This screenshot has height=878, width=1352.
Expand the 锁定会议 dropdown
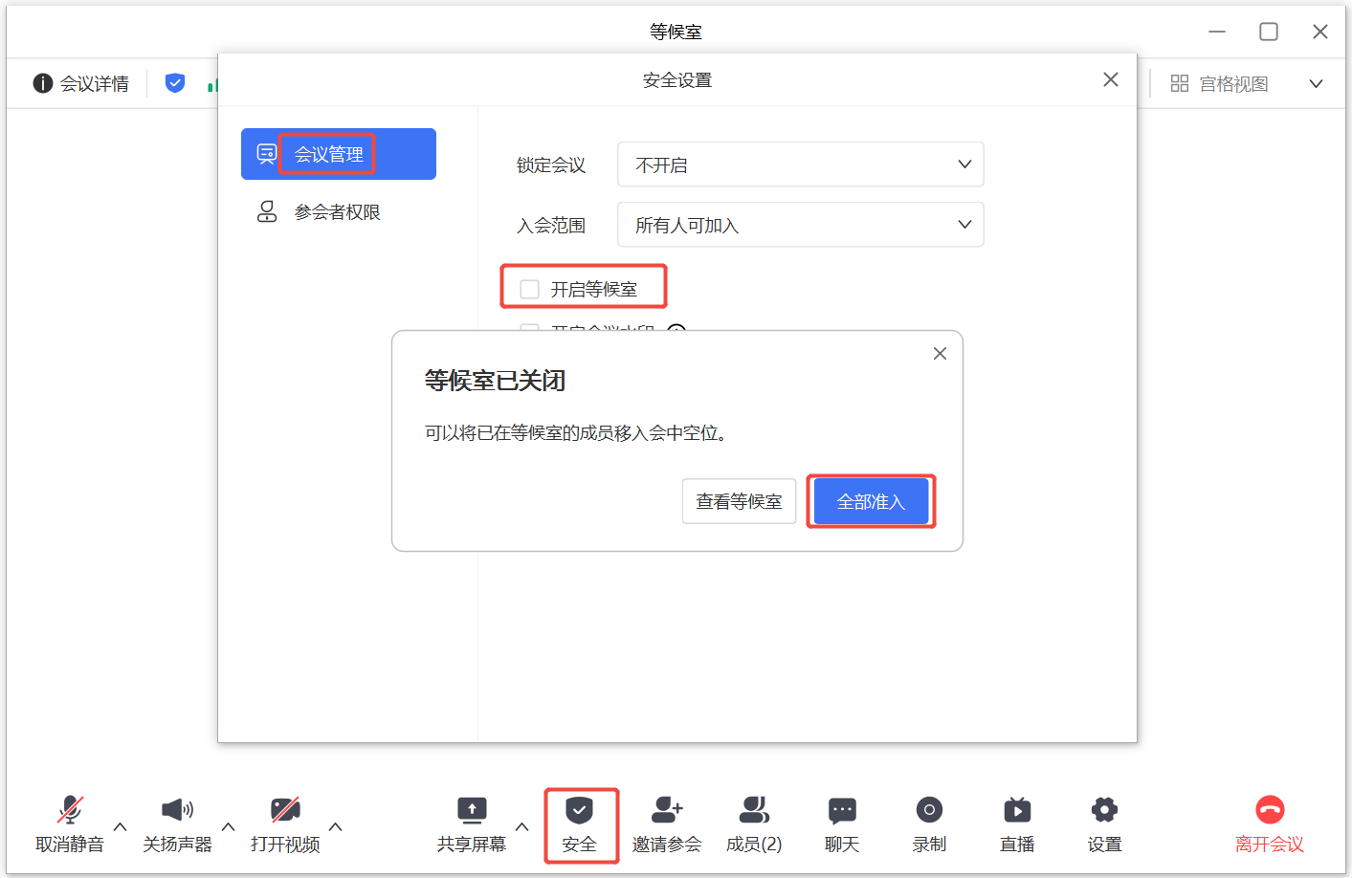point(800,165)
